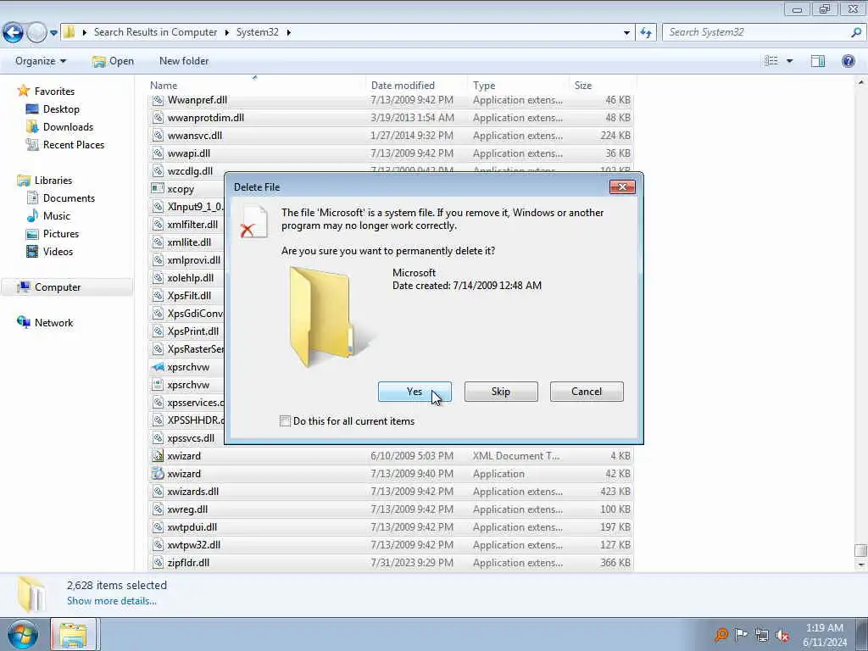Click the folder icon in address bar
This screenshot has height=651, width=868.
click(70, 32)
